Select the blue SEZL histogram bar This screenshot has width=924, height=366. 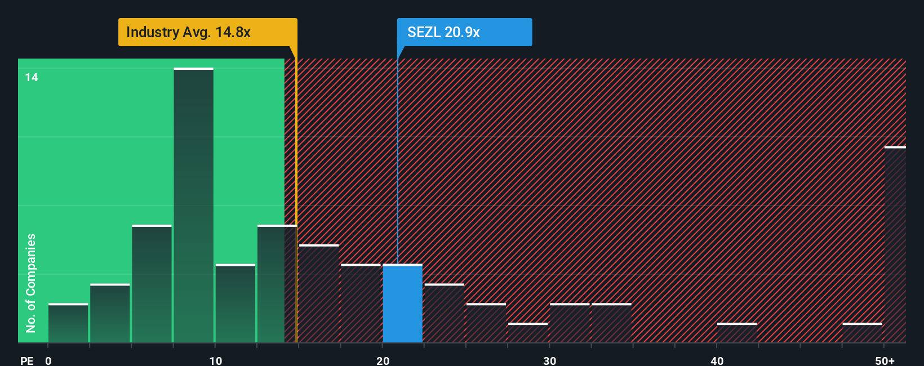point(402,303)
